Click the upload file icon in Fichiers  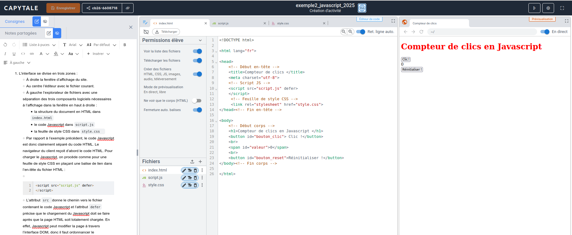192,162
